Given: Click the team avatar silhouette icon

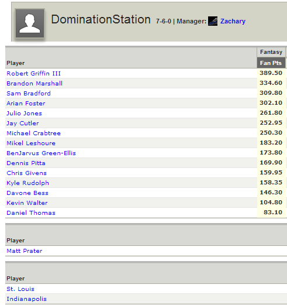Looking at the screenshot, I should pyautogui.click(x=30, y=23).
